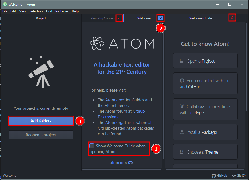The height and width of the screenshot is (180, 249).
Task: Select the Project panel tab
Action: click(41, 18)
